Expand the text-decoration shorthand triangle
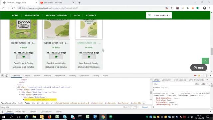The width and height of the screenshot is (213, 120). (x=173, y=98)
